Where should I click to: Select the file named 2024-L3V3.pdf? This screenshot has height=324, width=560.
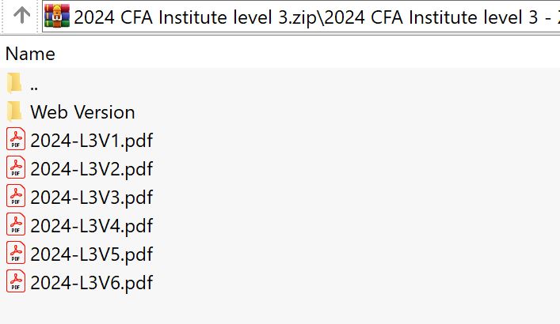coord(91,198)
